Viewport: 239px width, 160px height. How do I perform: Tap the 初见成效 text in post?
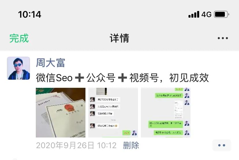(189, 78)
